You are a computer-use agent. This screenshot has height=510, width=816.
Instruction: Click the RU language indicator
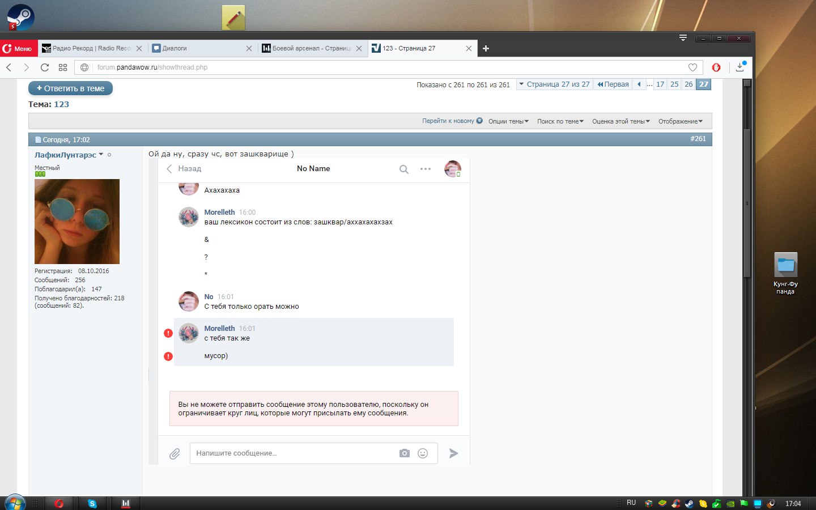(631, 503)
